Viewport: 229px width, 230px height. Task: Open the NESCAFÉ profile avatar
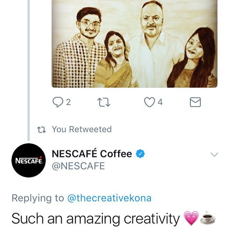[29, 160]
